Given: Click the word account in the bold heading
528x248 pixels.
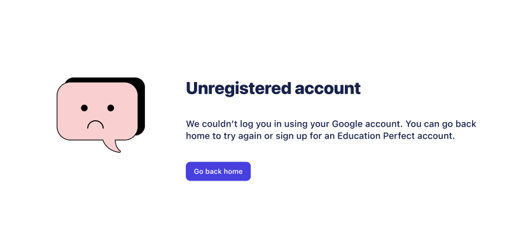Looking at the screenshot, I should pos(328,89).
